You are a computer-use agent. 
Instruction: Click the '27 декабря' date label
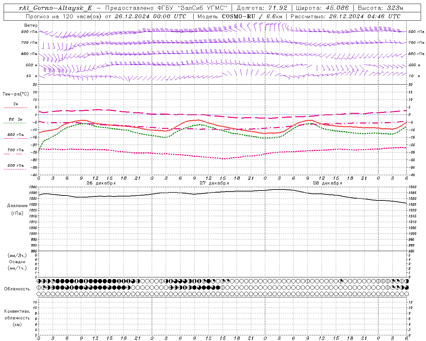(214, 183)
